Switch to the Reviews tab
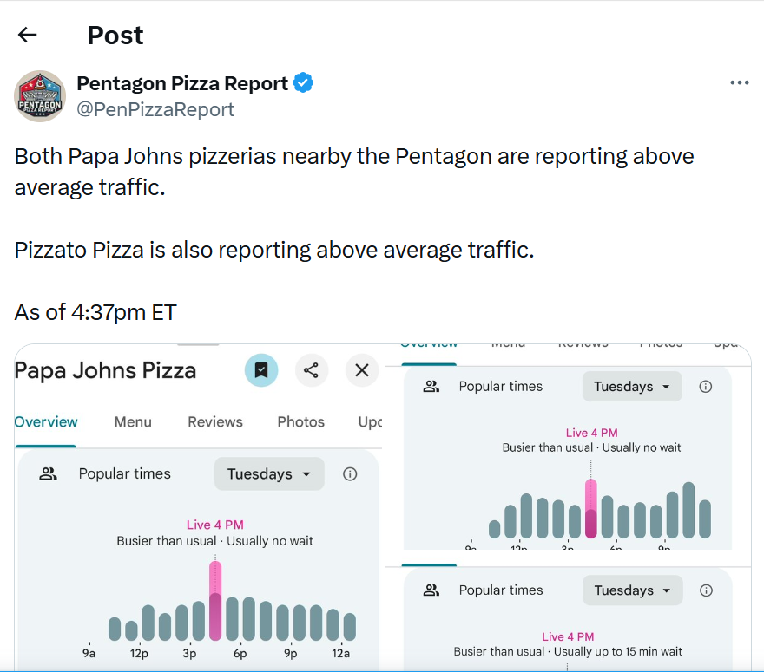764x672 pixels. 215,422
